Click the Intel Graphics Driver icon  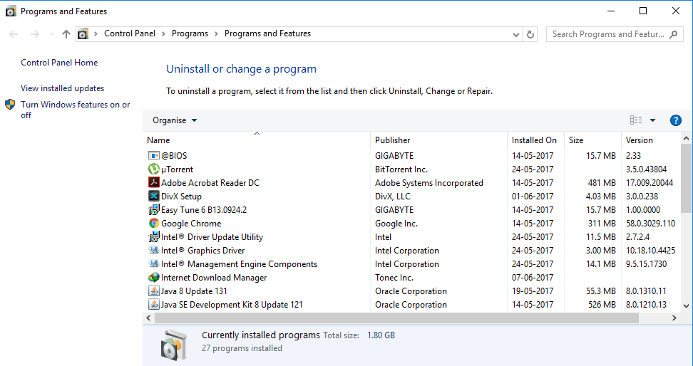(x=153, y=251)
